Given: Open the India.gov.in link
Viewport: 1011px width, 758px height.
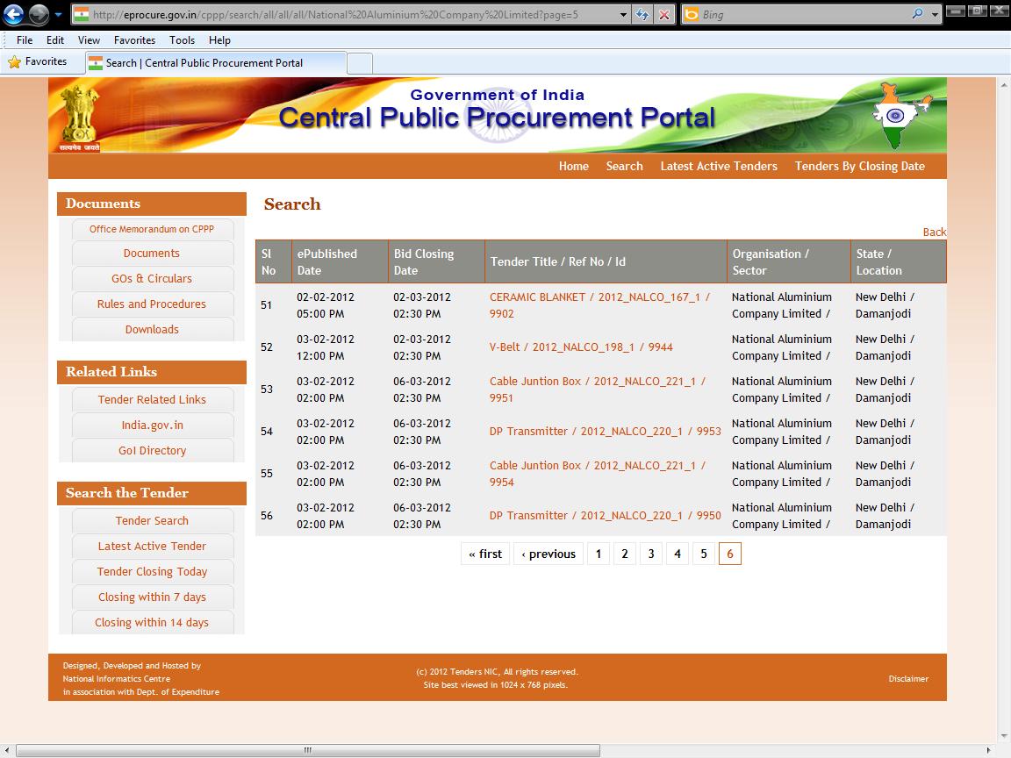Looking at the screenshot, I should click(152, 425).
